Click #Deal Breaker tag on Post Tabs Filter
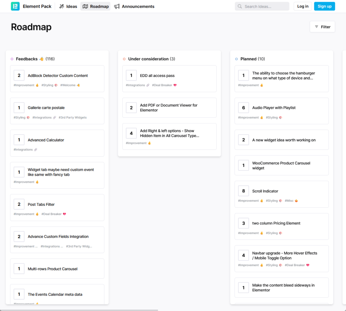 point(54,214)
